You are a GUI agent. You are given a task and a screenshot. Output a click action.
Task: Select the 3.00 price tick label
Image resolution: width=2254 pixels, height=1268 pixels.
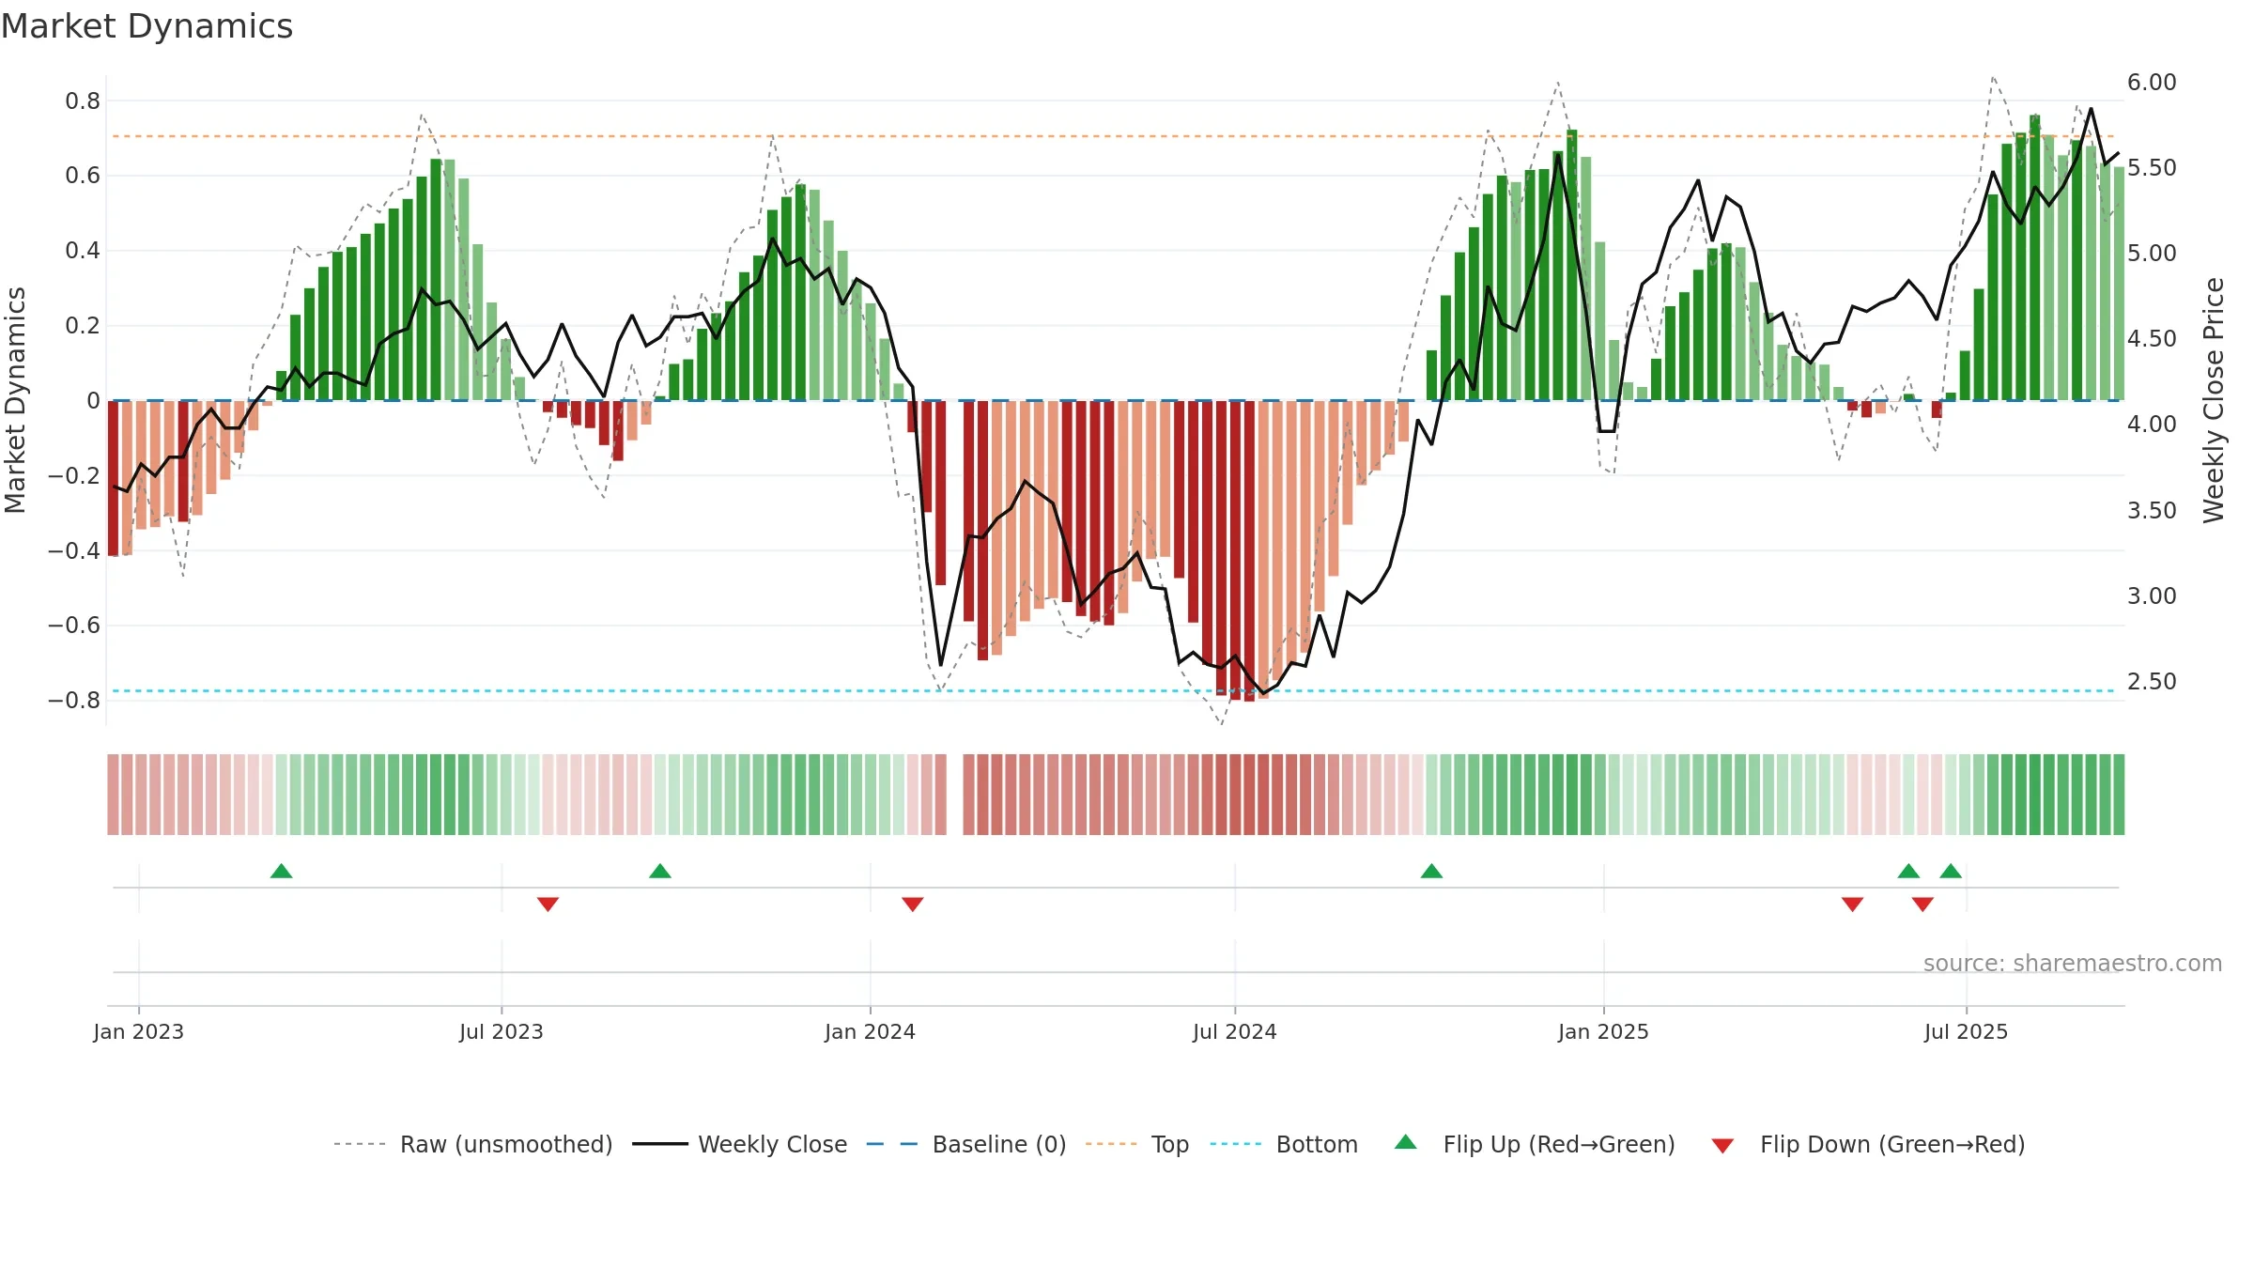[x=2152, y=596]
